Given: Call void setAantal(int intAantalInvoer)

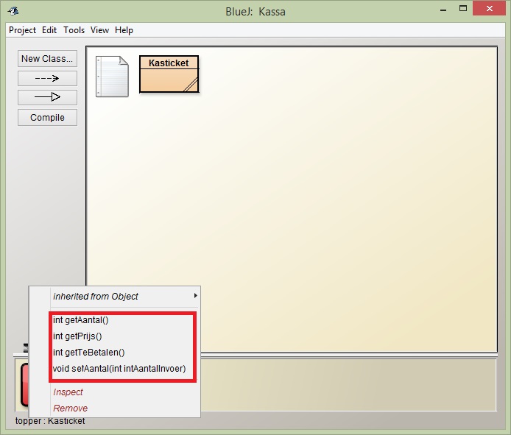Looking at the screenshot, I should (119, 369).
